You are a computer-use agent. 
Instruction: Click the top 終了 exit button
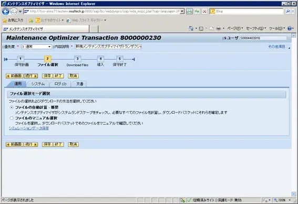[x=58, y=76]
